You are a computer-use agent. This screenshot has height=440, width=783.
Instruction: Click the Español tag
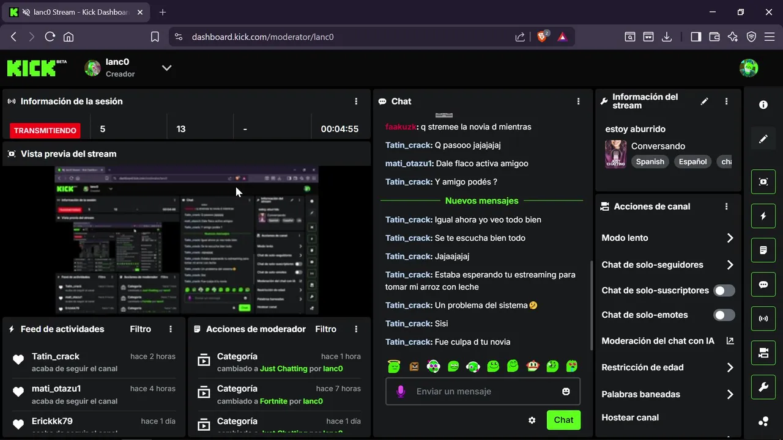point(692,162)
